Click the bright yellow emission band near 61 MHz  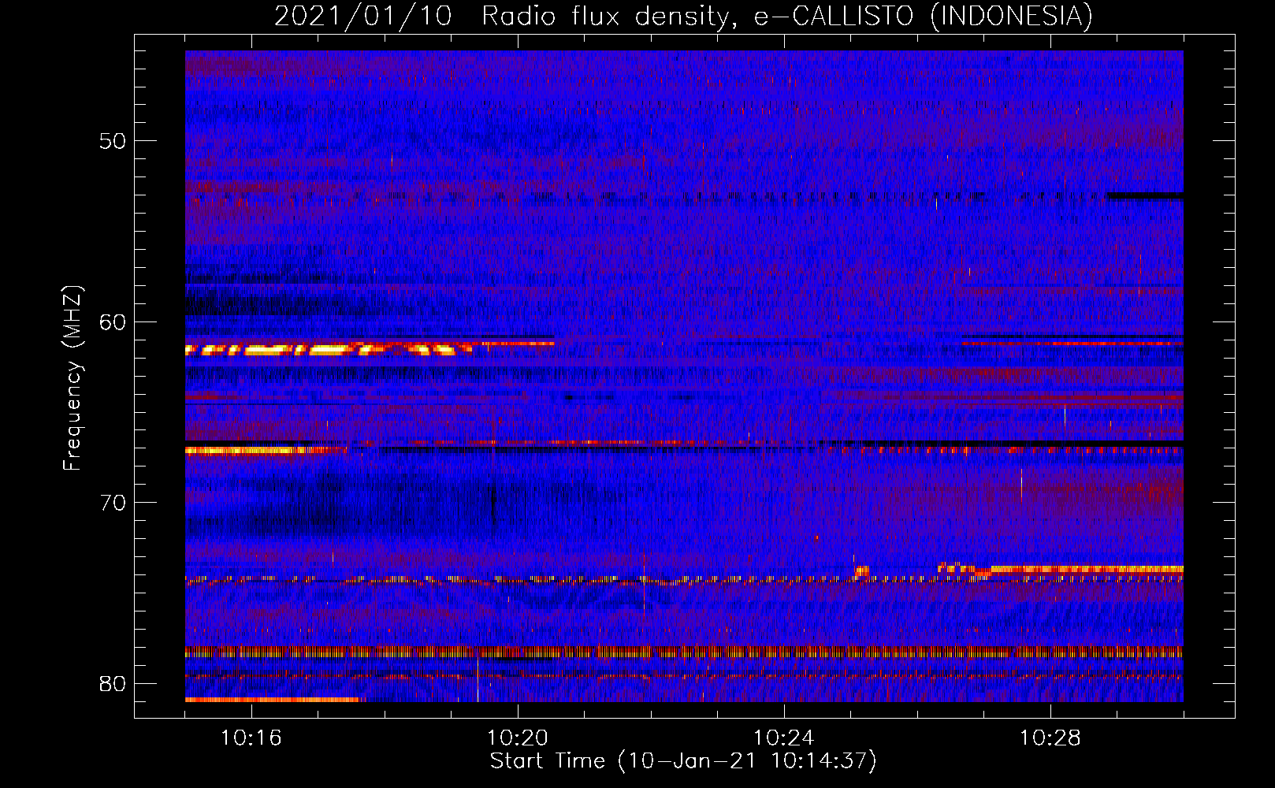point(327,349)
